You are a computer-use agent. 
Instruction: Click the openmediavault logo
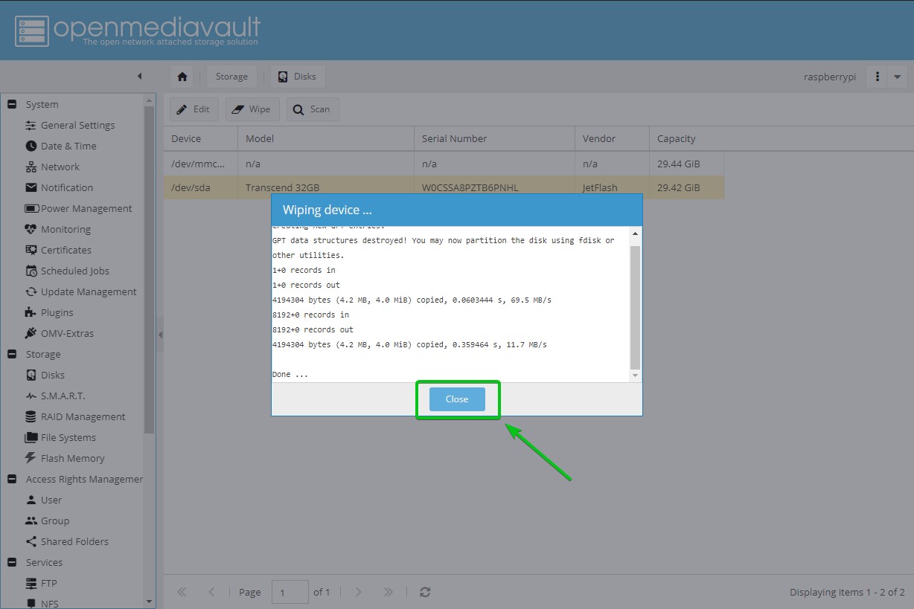pos(138,30)
